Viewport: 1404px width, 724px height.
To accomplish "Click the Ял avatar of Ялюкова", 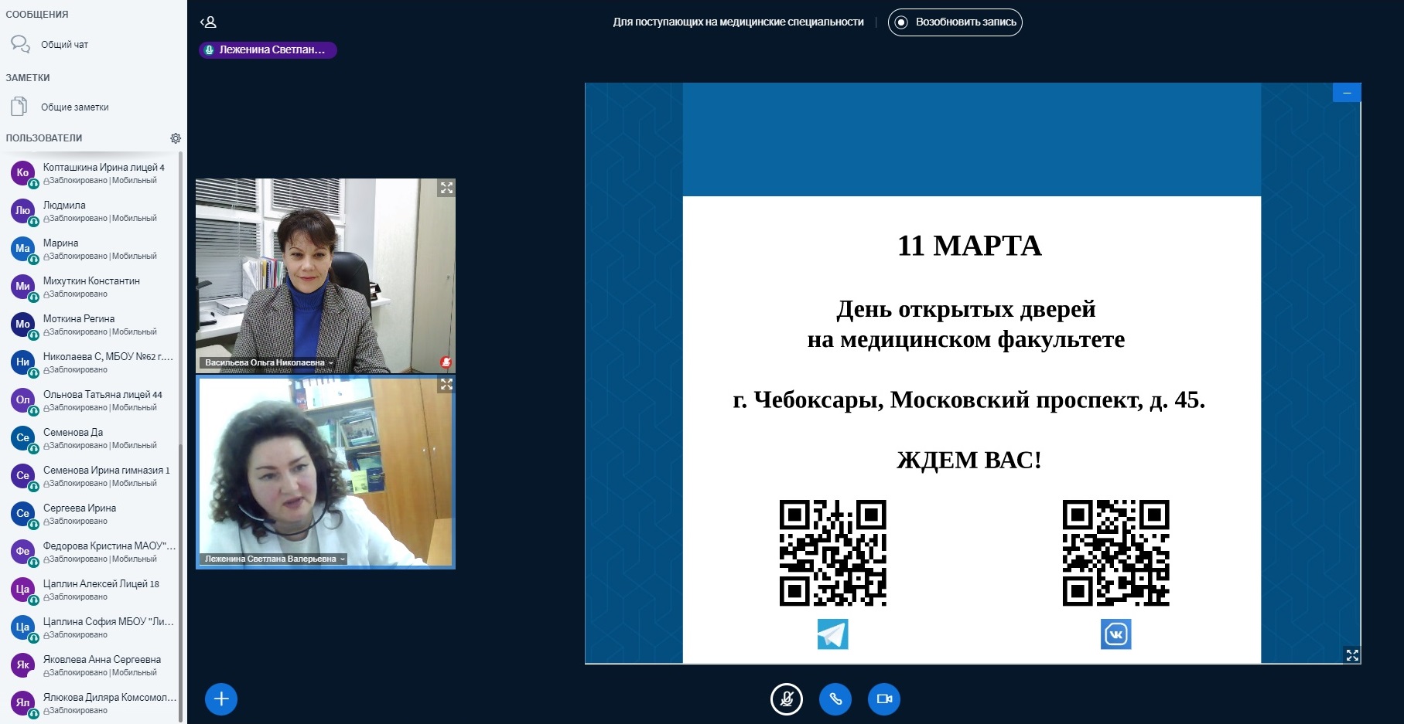I will tap(22, 702).
